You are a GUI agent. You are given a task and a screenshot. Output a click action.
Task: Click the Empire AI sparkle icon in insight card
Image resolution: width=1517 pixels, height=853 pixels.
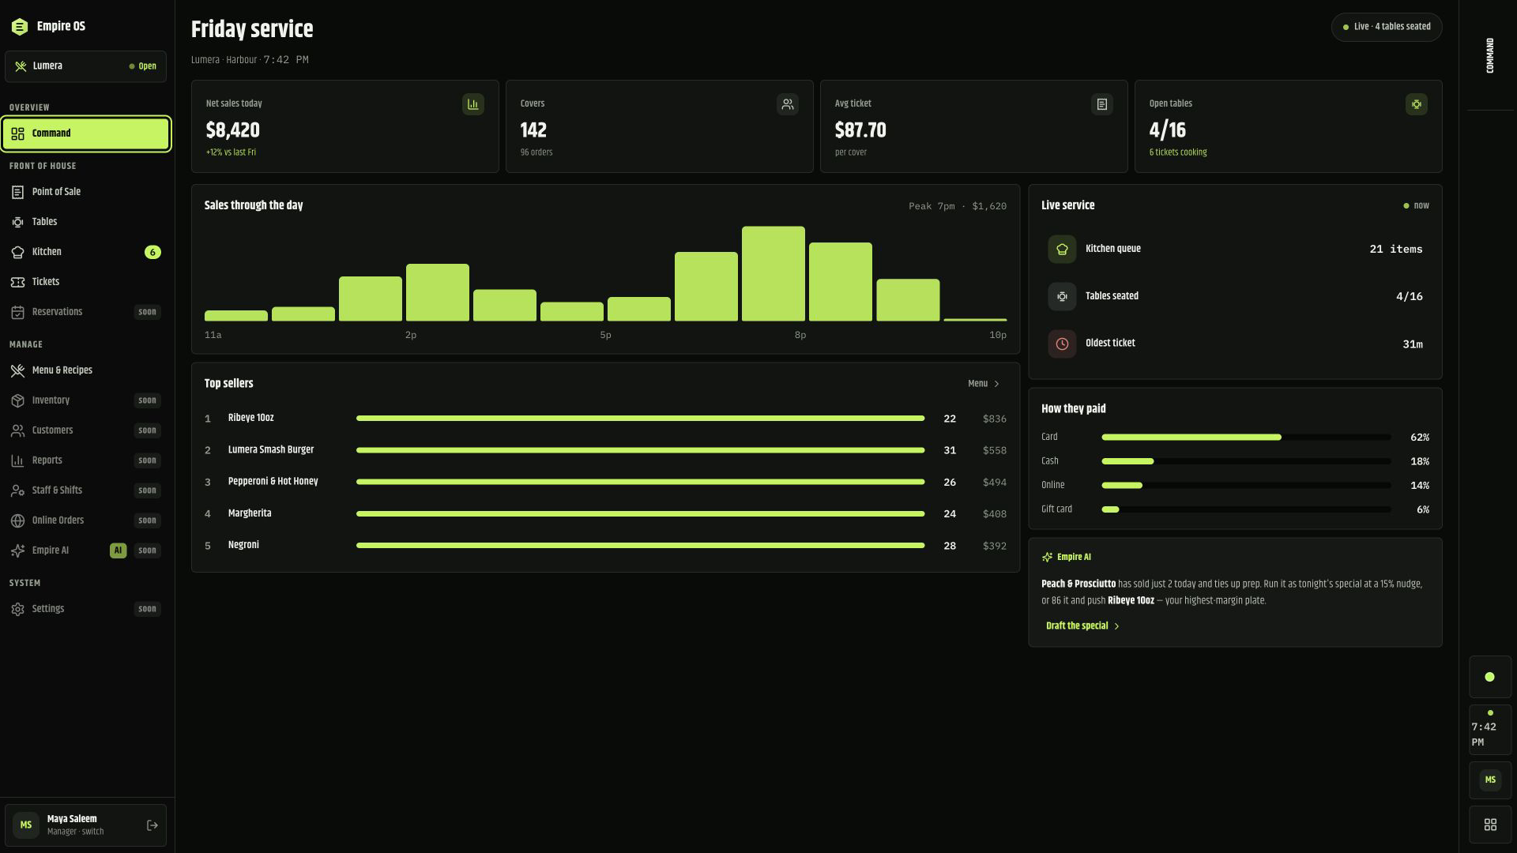(x=1047, y=558)
